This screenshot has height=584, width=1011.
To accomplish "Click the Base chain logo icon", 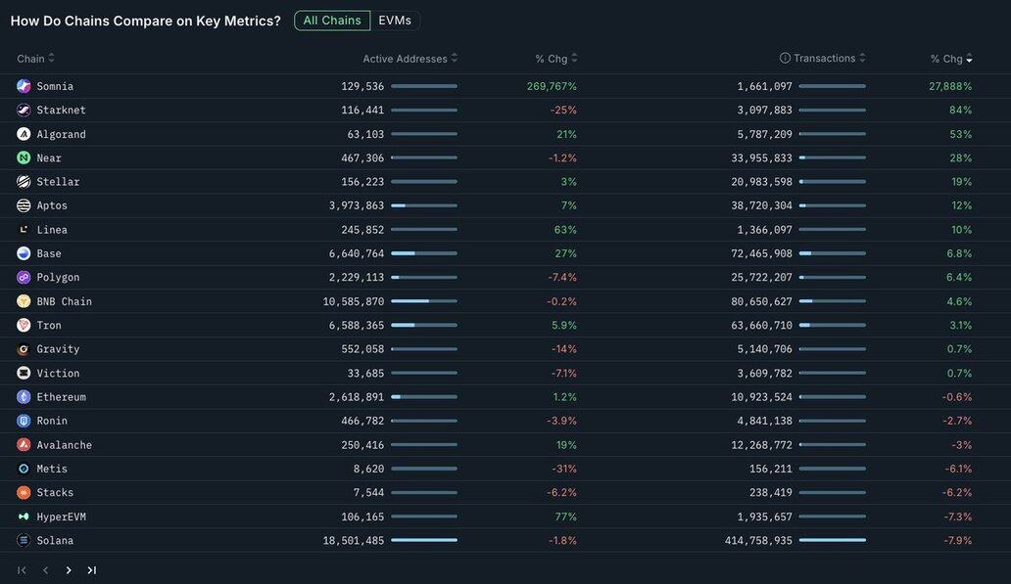I will coord(24,253).
